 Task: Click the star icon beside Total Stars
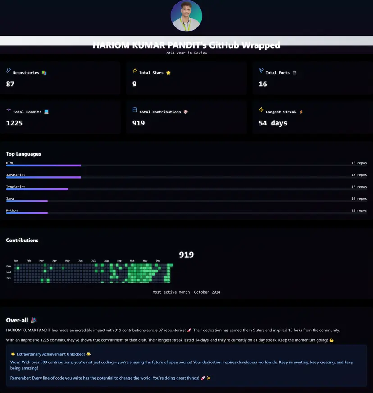click(x=134, y=71)
